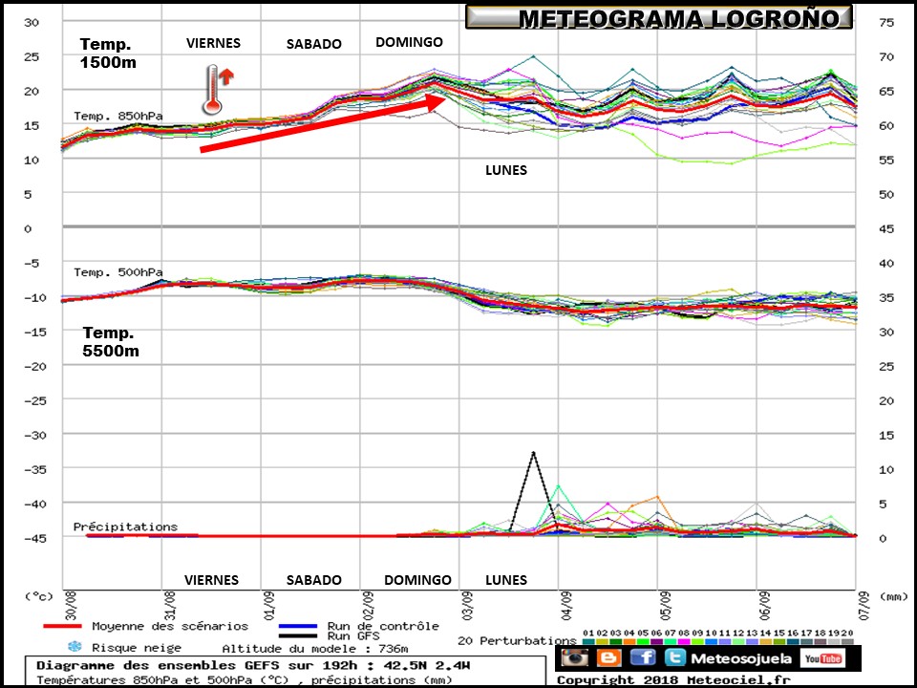917x688 pixels.
Task: Open the Copyright 2018 Meteociel.fr credit
Action: [673, 680]
